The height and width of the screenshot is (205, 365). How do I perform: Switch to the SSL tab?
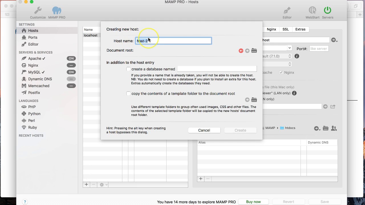[286, 29]
